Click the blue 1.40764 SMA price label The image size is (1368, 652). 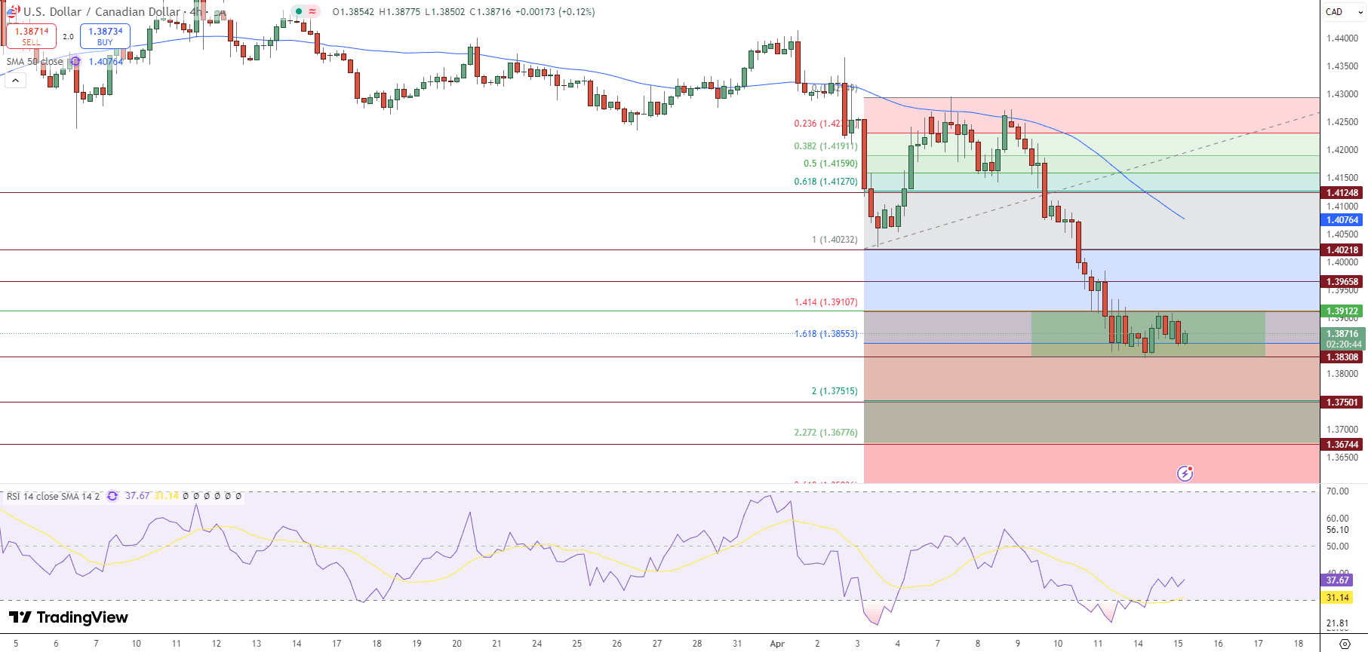point(1342,220)
